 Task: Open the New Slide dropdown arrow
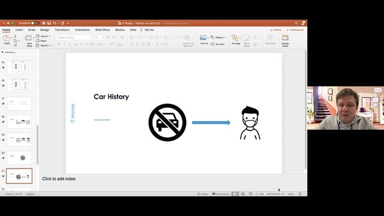(33, 38)
